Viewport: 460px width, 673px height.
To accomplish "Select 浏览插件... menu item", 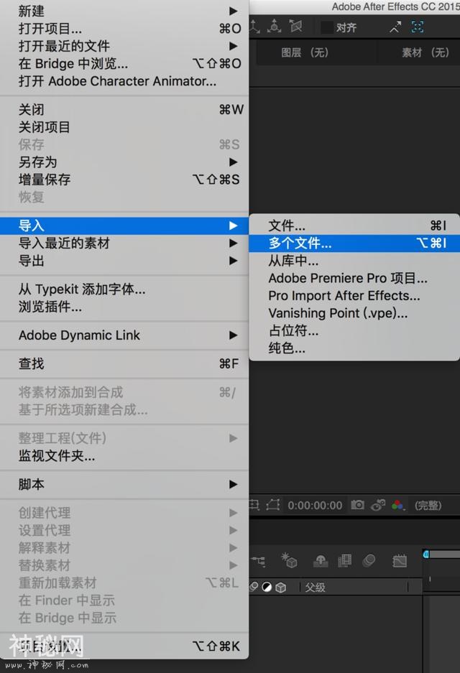I will coord(124,307).
